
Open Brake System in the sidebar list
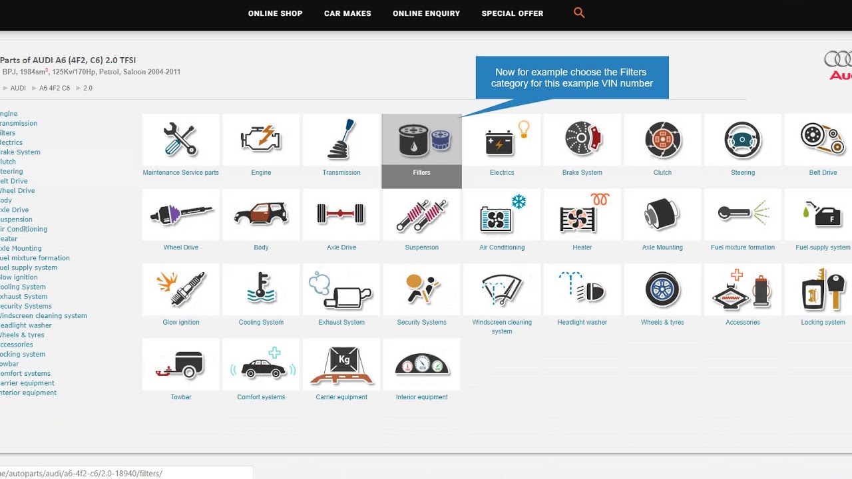coord(20,152)
